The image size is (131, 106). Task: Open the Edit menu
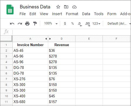pyautogui.click(x=33, y=14)
